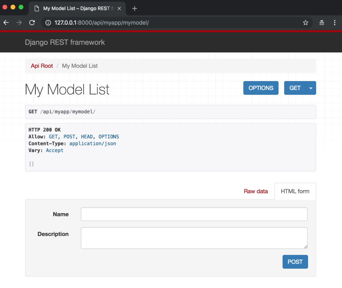
Task: Click the macOS yellow minimize window button
Action: coord(13,7)
